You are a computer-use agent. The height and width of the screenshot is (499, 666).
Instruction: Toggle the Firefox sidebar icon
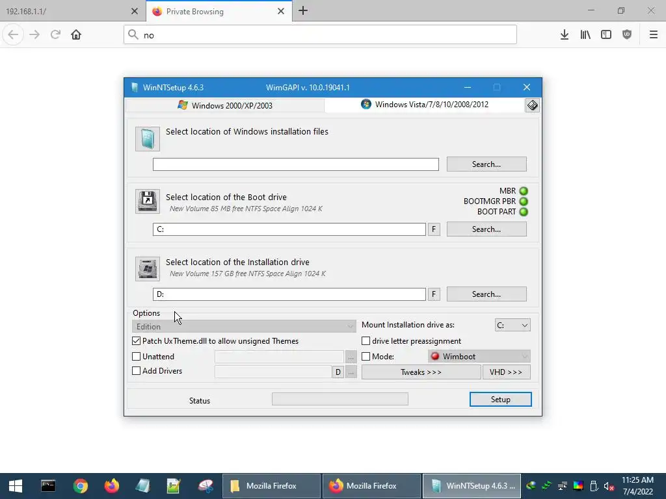(x=606, y=35)
